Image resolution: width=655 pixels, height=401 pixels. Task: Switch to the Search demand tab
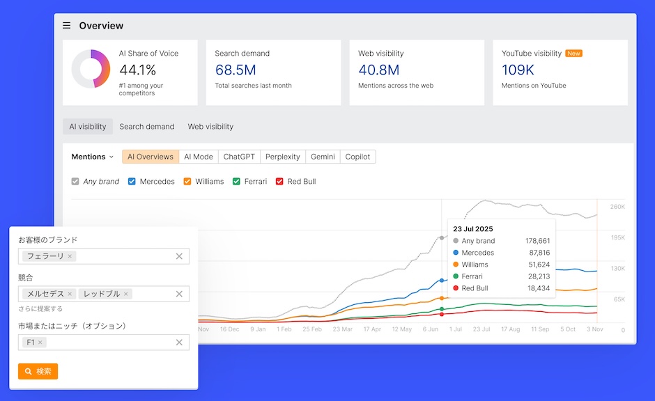point(146,127)
